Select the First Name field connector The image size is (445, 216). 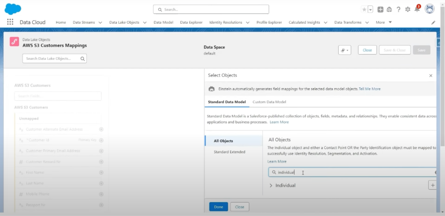(x=101, y=173)
